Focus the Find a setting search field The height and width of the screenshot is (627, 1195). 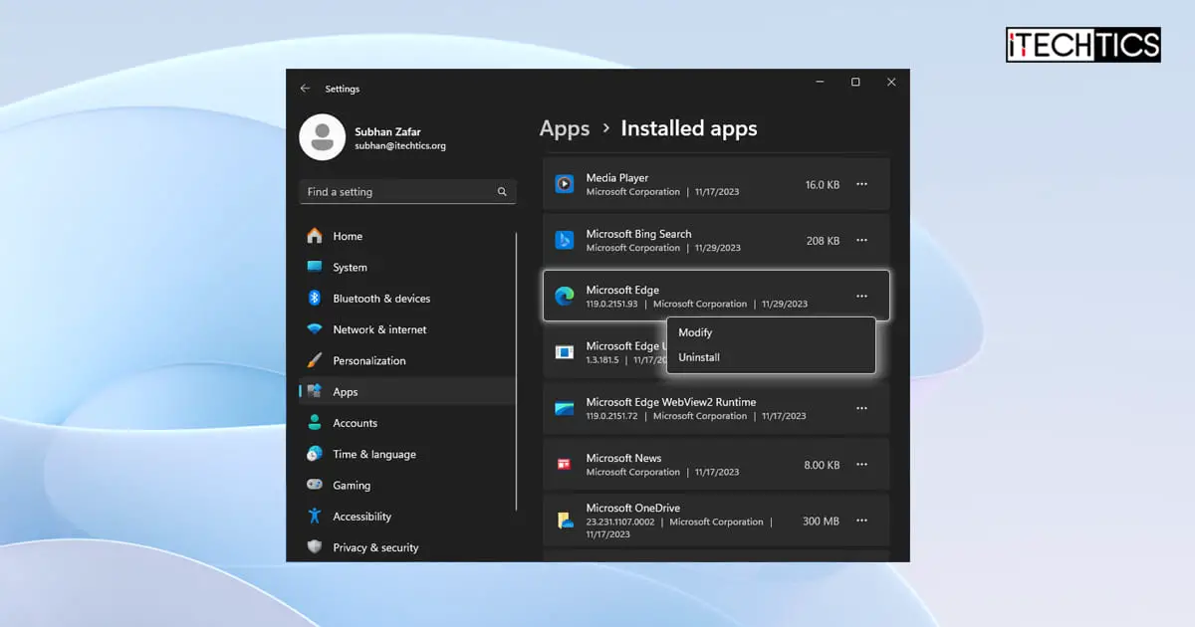pyautogui.click(x=407, y=191)
